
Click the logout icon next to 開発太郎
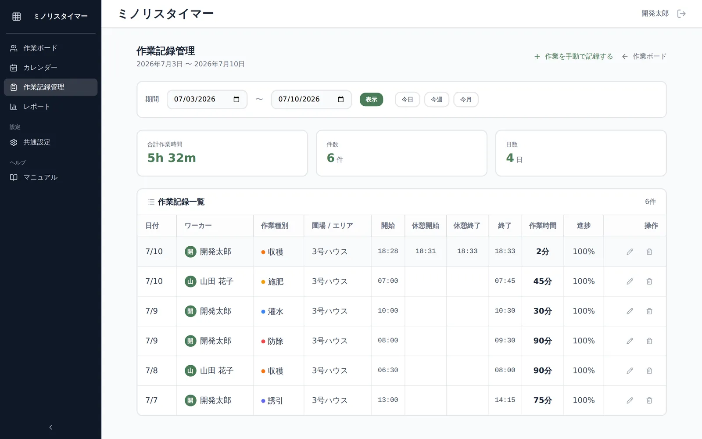pyautogui.click(x=681, y=14)
